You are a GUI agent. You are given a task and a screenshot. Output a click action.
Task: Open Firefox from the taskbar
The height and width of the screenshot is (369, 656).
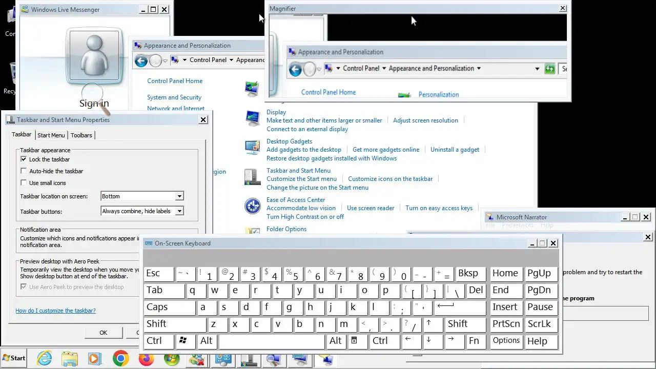point(146,359)
